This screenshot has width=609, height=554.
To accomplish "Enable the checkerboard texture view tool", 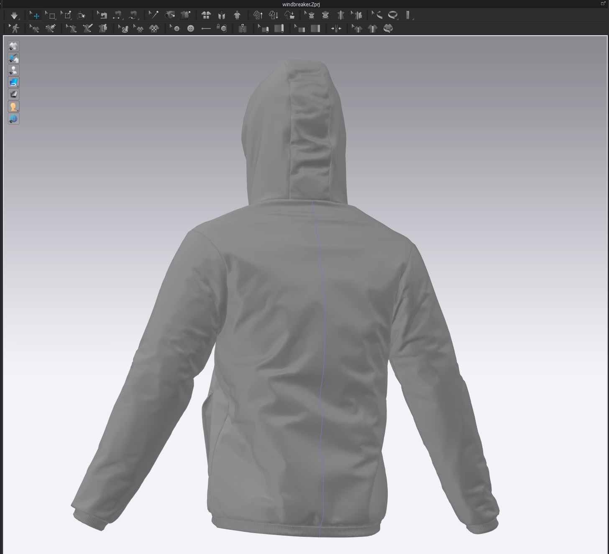I will click(x=154, y=28).
